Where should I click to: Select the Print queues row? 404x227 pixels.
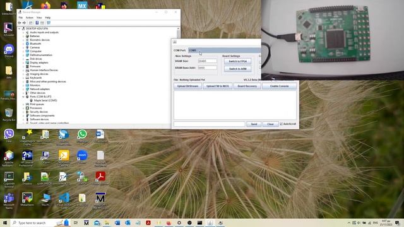pos(37,104)
